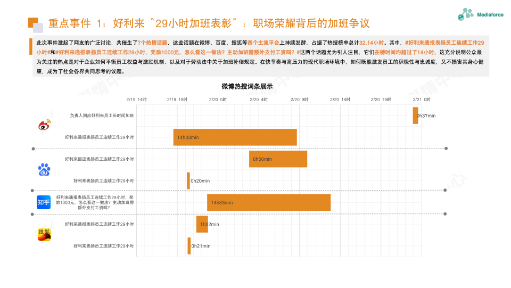Click the chart title 微博热搜词条展示
The image size is (511, 288).
click(x=247, y=86)
